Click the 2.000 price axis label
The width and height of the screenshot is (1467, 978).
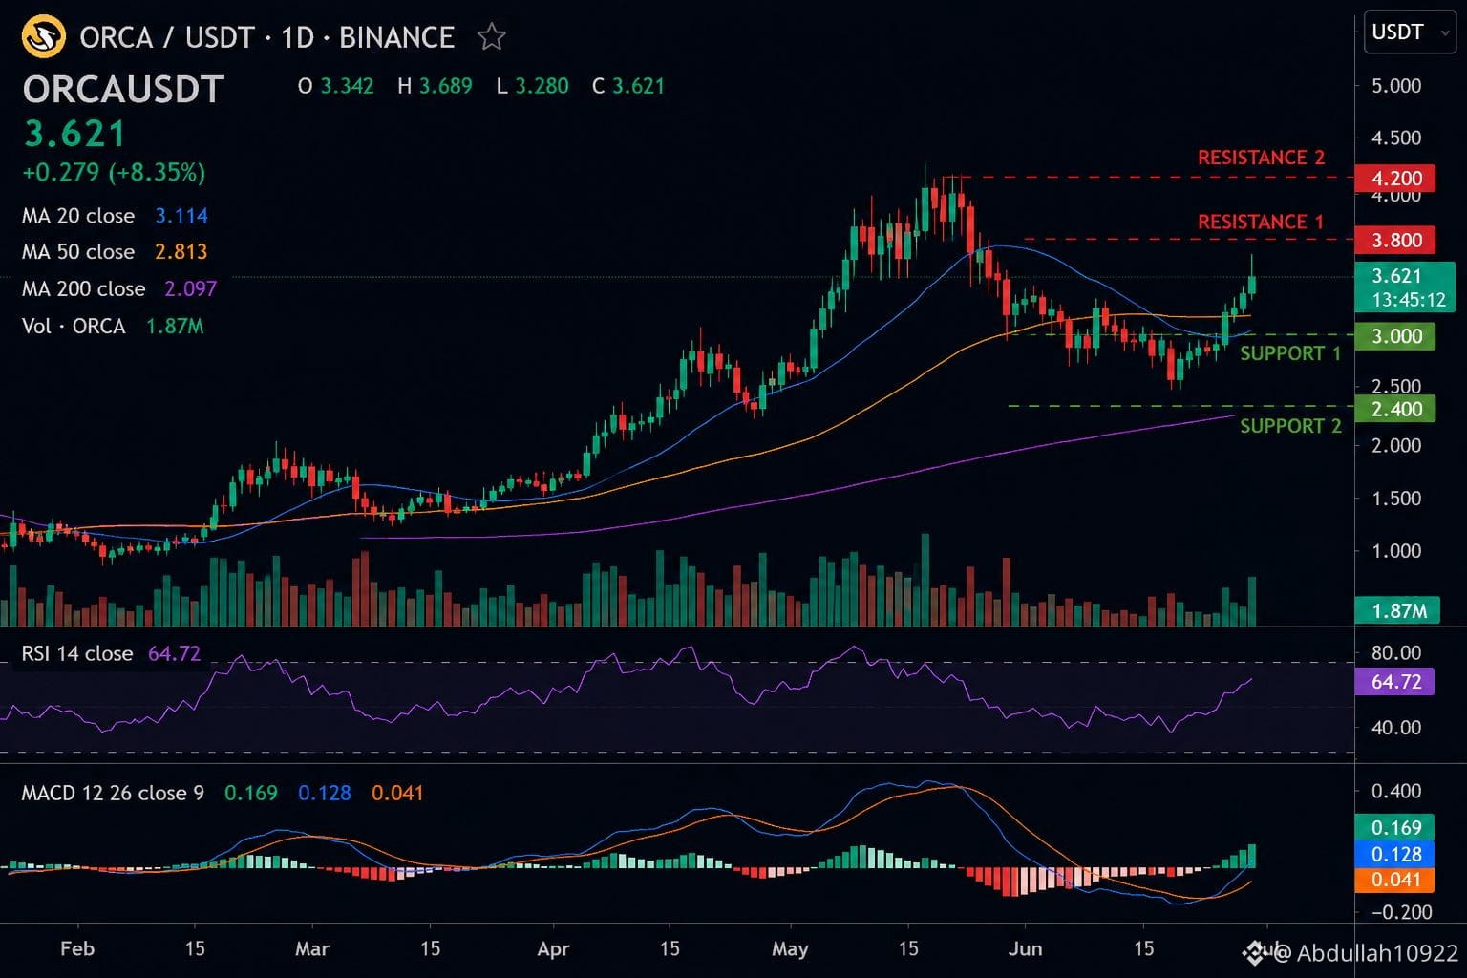pyautogui.click(x=1396, y=445)
